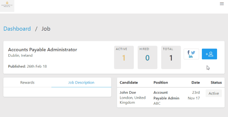Screen dimensions: 228x117
Task: Open the HIRED count tile
Action: pyautogui.click(x=147, y=57)
